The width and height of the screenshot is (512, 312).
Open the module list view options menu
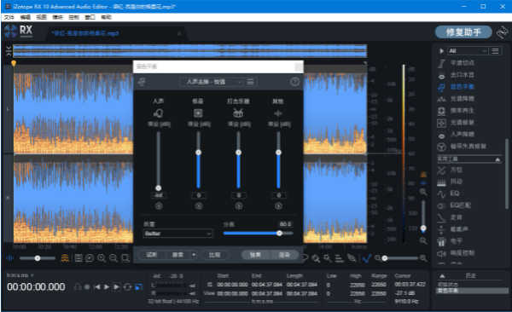[496, 51]
